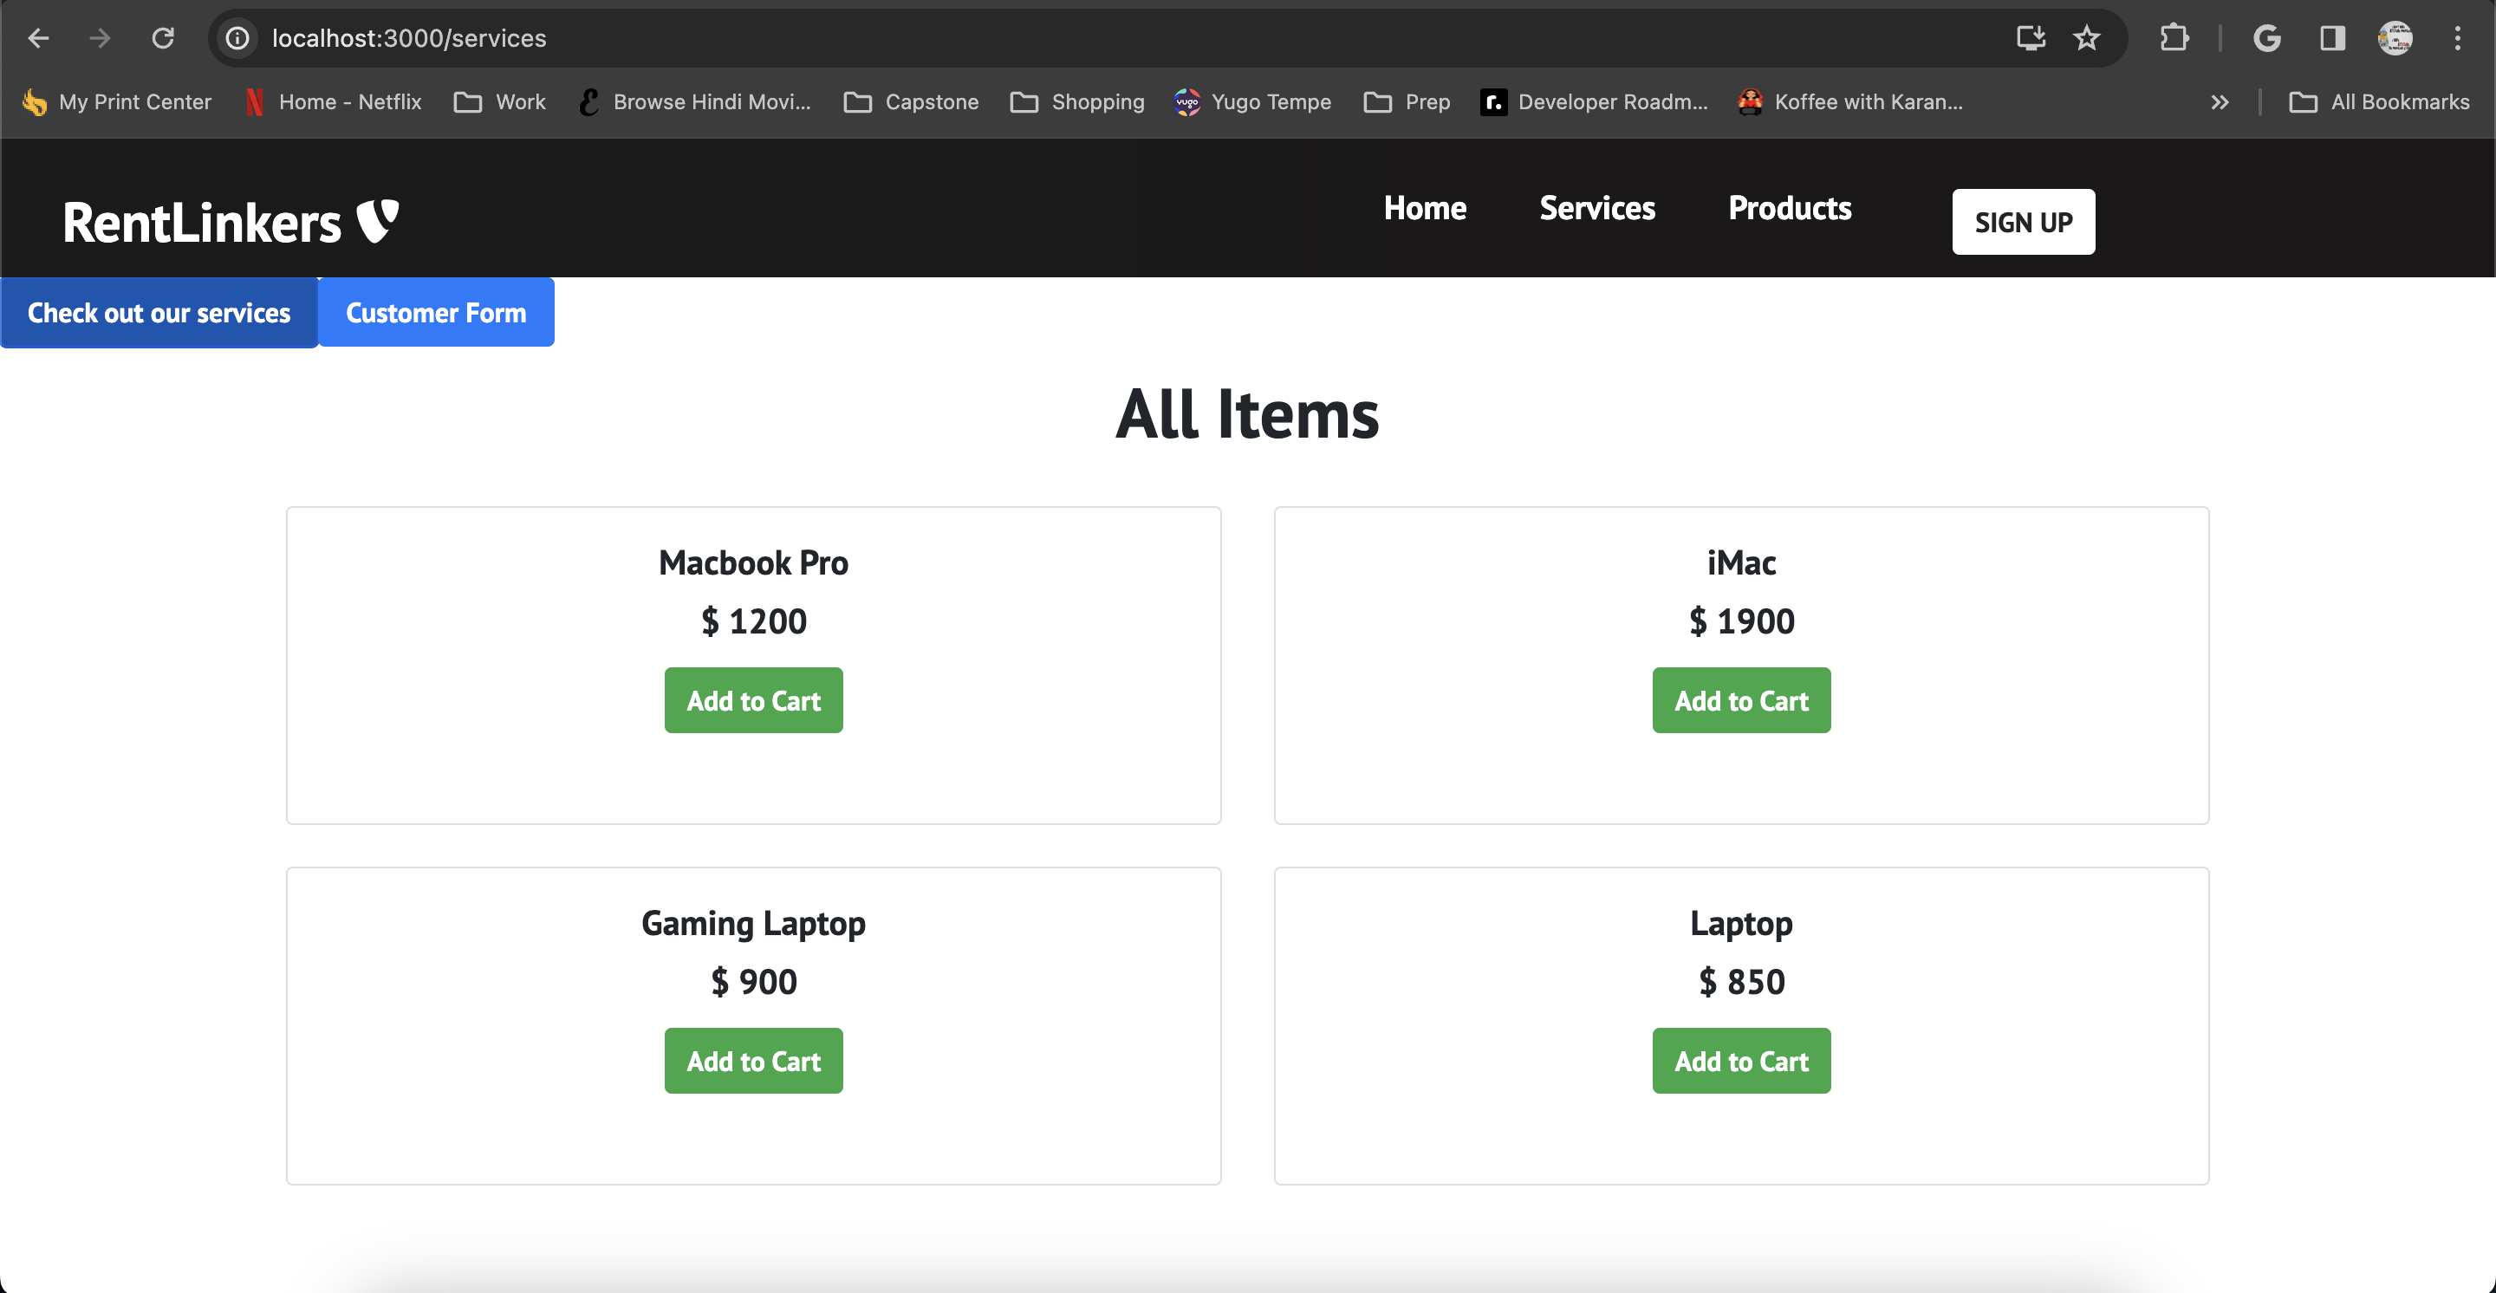
Task: Open the Customer Form tab
Action: point(436,312)
